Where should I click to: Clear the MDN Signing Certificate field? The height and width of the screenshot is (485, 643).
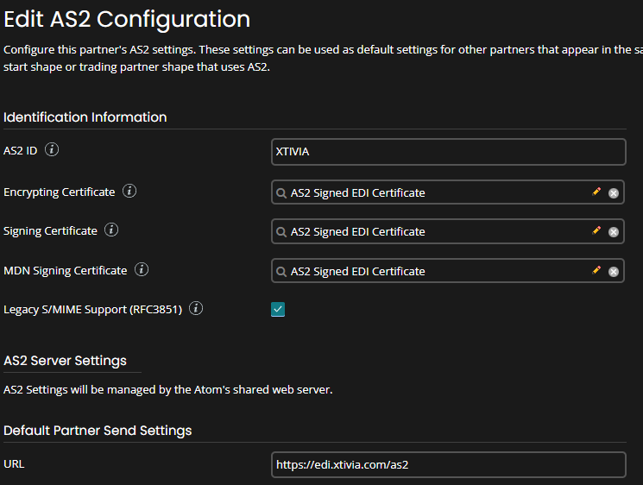(x=614, y=272)
